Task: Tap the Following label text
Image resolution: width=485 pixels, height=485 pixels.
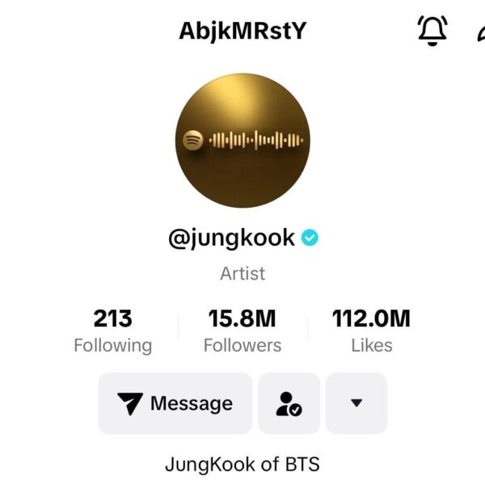Action: pos(113,345)
